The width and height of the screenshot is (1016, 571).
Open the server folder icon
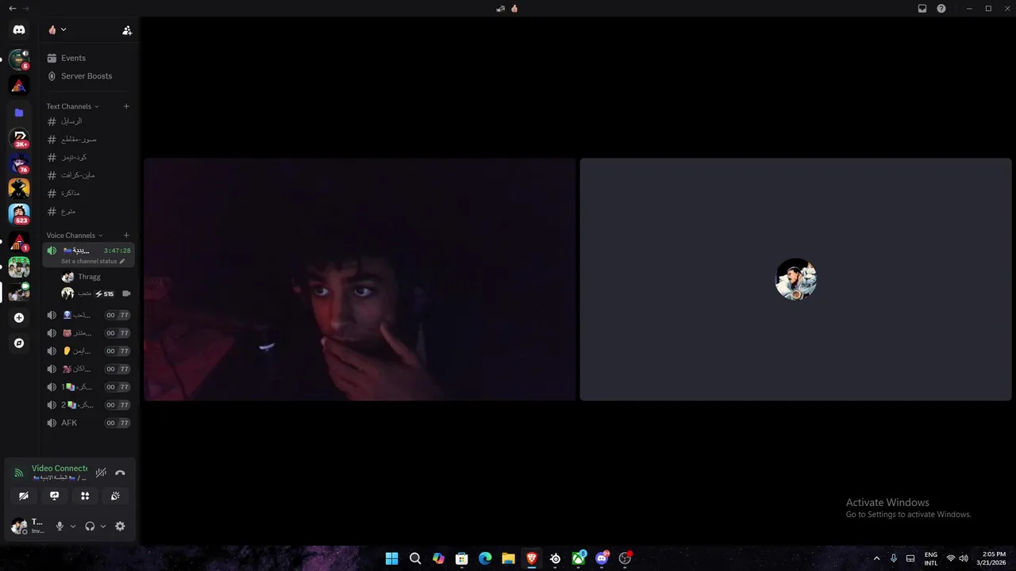[x=19, y=113]
